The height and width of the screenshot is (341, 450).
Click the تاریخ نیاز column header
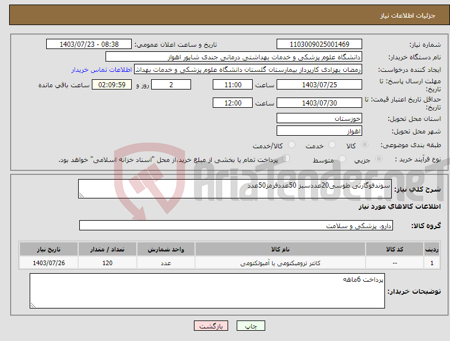pyautogui.click(x=49, y=249)
